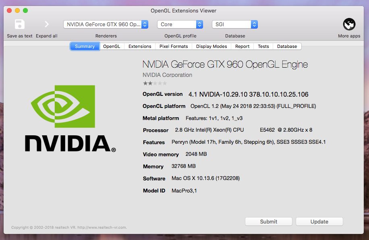This screenshot has width=369, height=240.
Task: Click the green zoom window button
Action: point(25,10)
